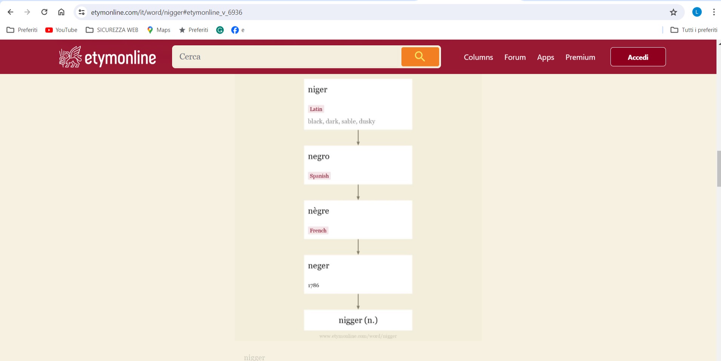Open Premium section
Screen dimensions: 721x361
click(580, 57)
